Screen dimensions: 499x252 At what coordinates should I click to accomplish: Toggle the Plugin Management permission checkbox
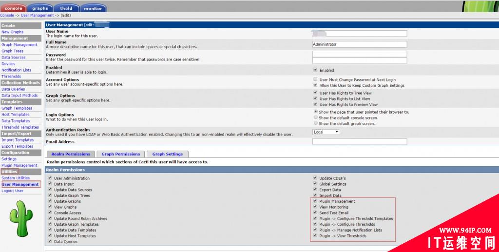coord(315,201)
